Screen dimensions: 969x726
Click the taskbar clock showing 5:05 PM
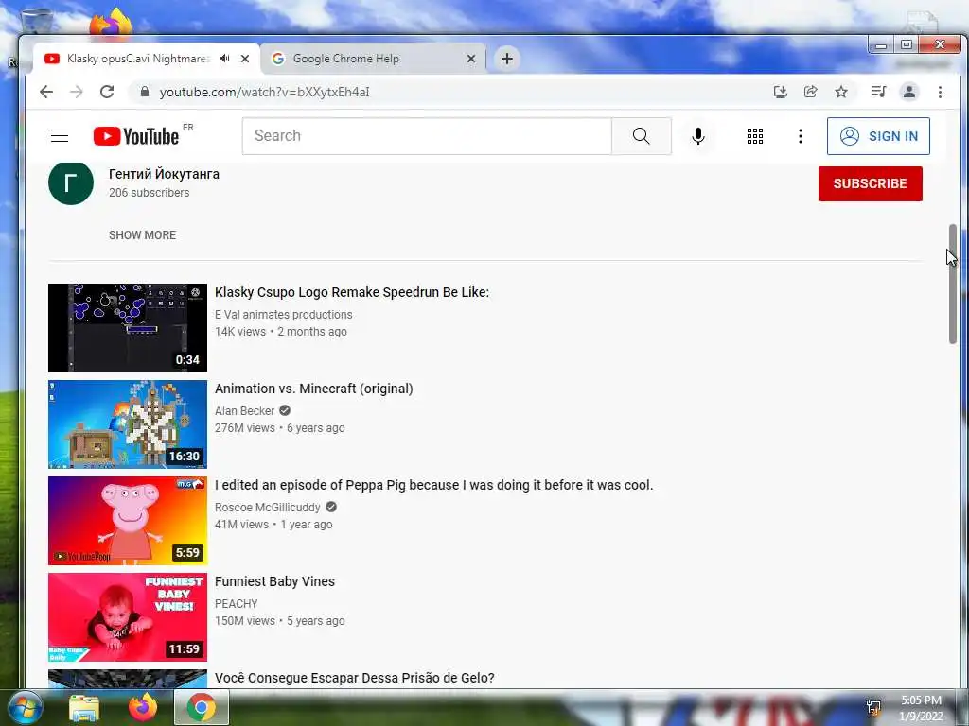[x=921, y=708]
